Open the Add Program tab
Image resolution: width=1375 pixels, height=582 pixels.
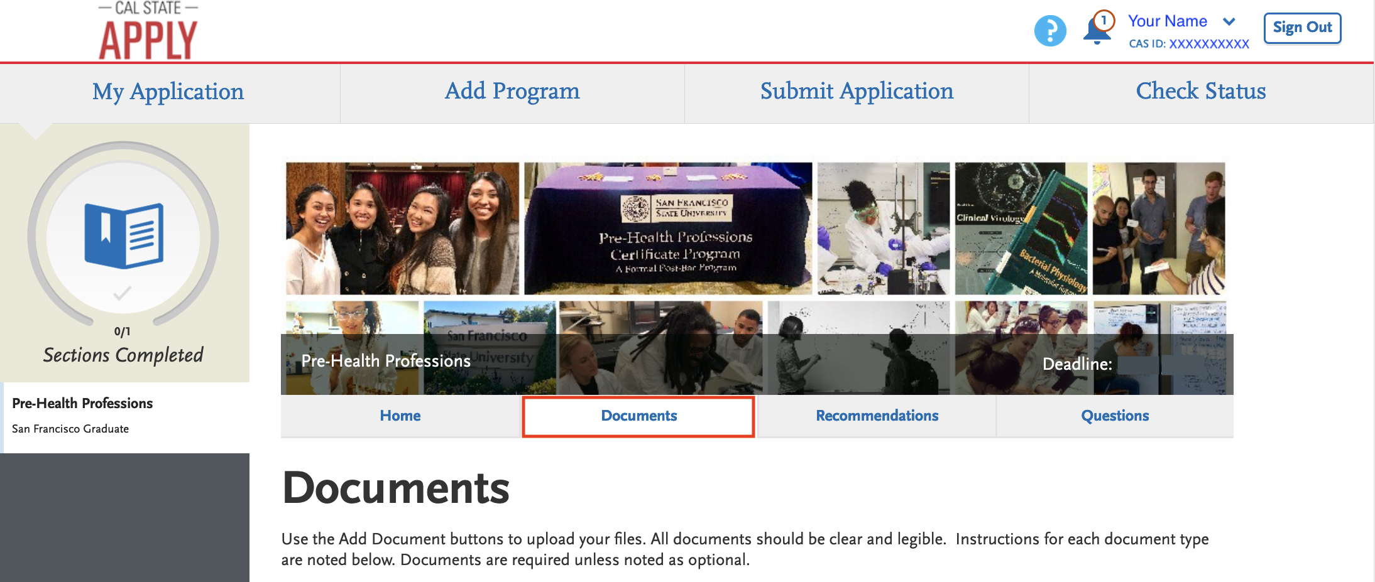click(512, 92)
